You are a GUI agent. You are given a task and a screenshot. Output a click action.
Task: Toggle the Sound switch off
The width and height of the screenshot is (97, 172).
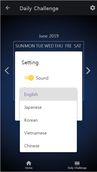point(29,78)
